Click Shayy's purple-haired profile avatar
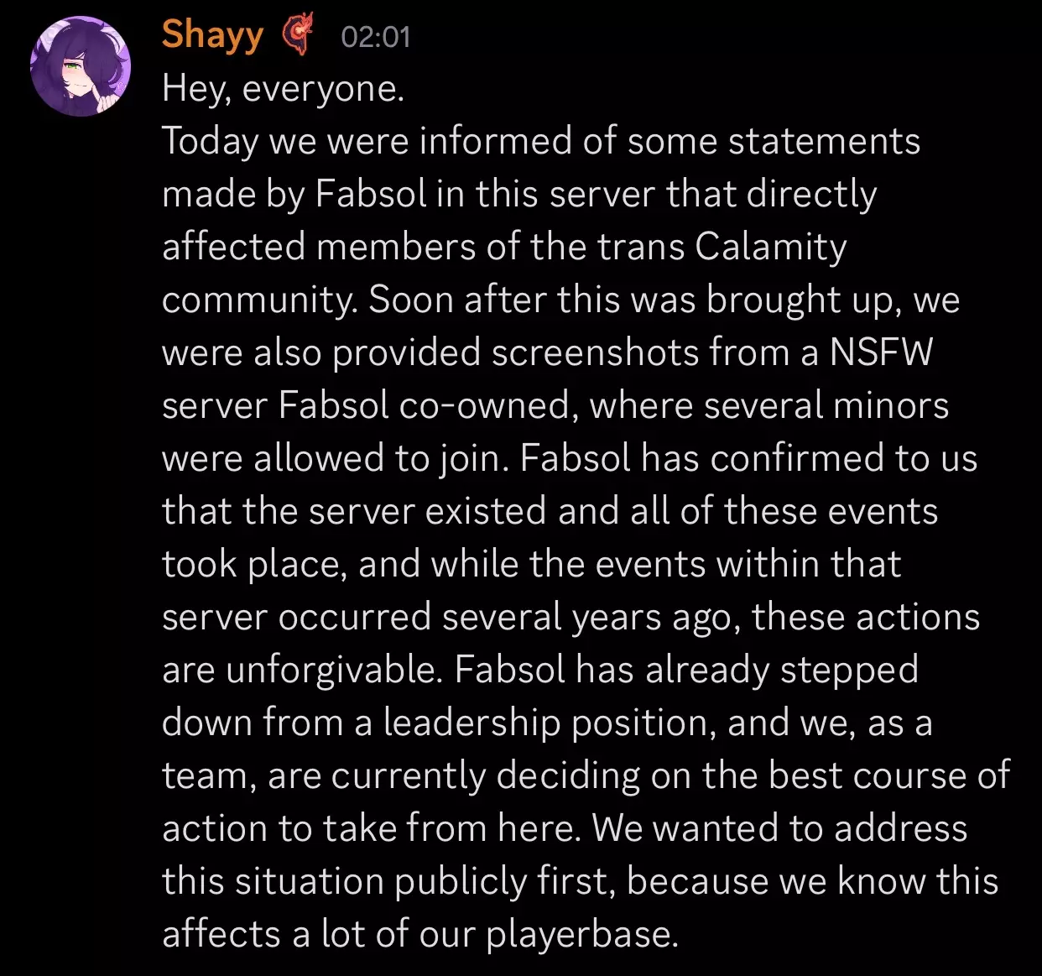The width and height of the screenshot is (1042, 976). [x=81, y=65]
